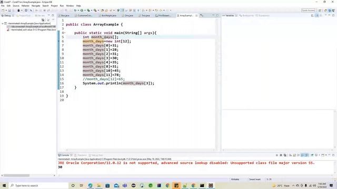Select the Problems view tab
Screen dimensions: 337x189
pyautogui.click(x=81, y=155)
